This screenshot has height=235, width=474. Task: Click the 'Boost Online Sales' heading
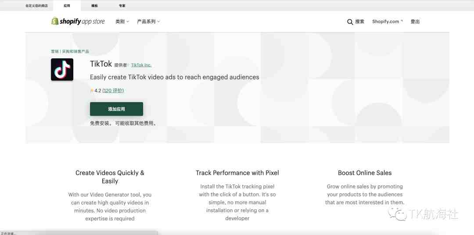click(x=365, y=173)
